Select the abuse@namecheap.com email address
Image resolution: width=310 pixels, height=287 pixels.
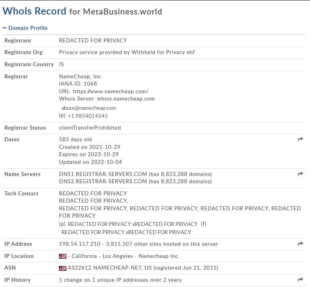pyautogui.click(x=89, y=108)
